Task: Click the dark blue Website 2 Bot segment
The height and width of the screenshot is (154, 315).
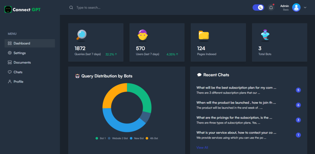Action: (x=146, y=117)
